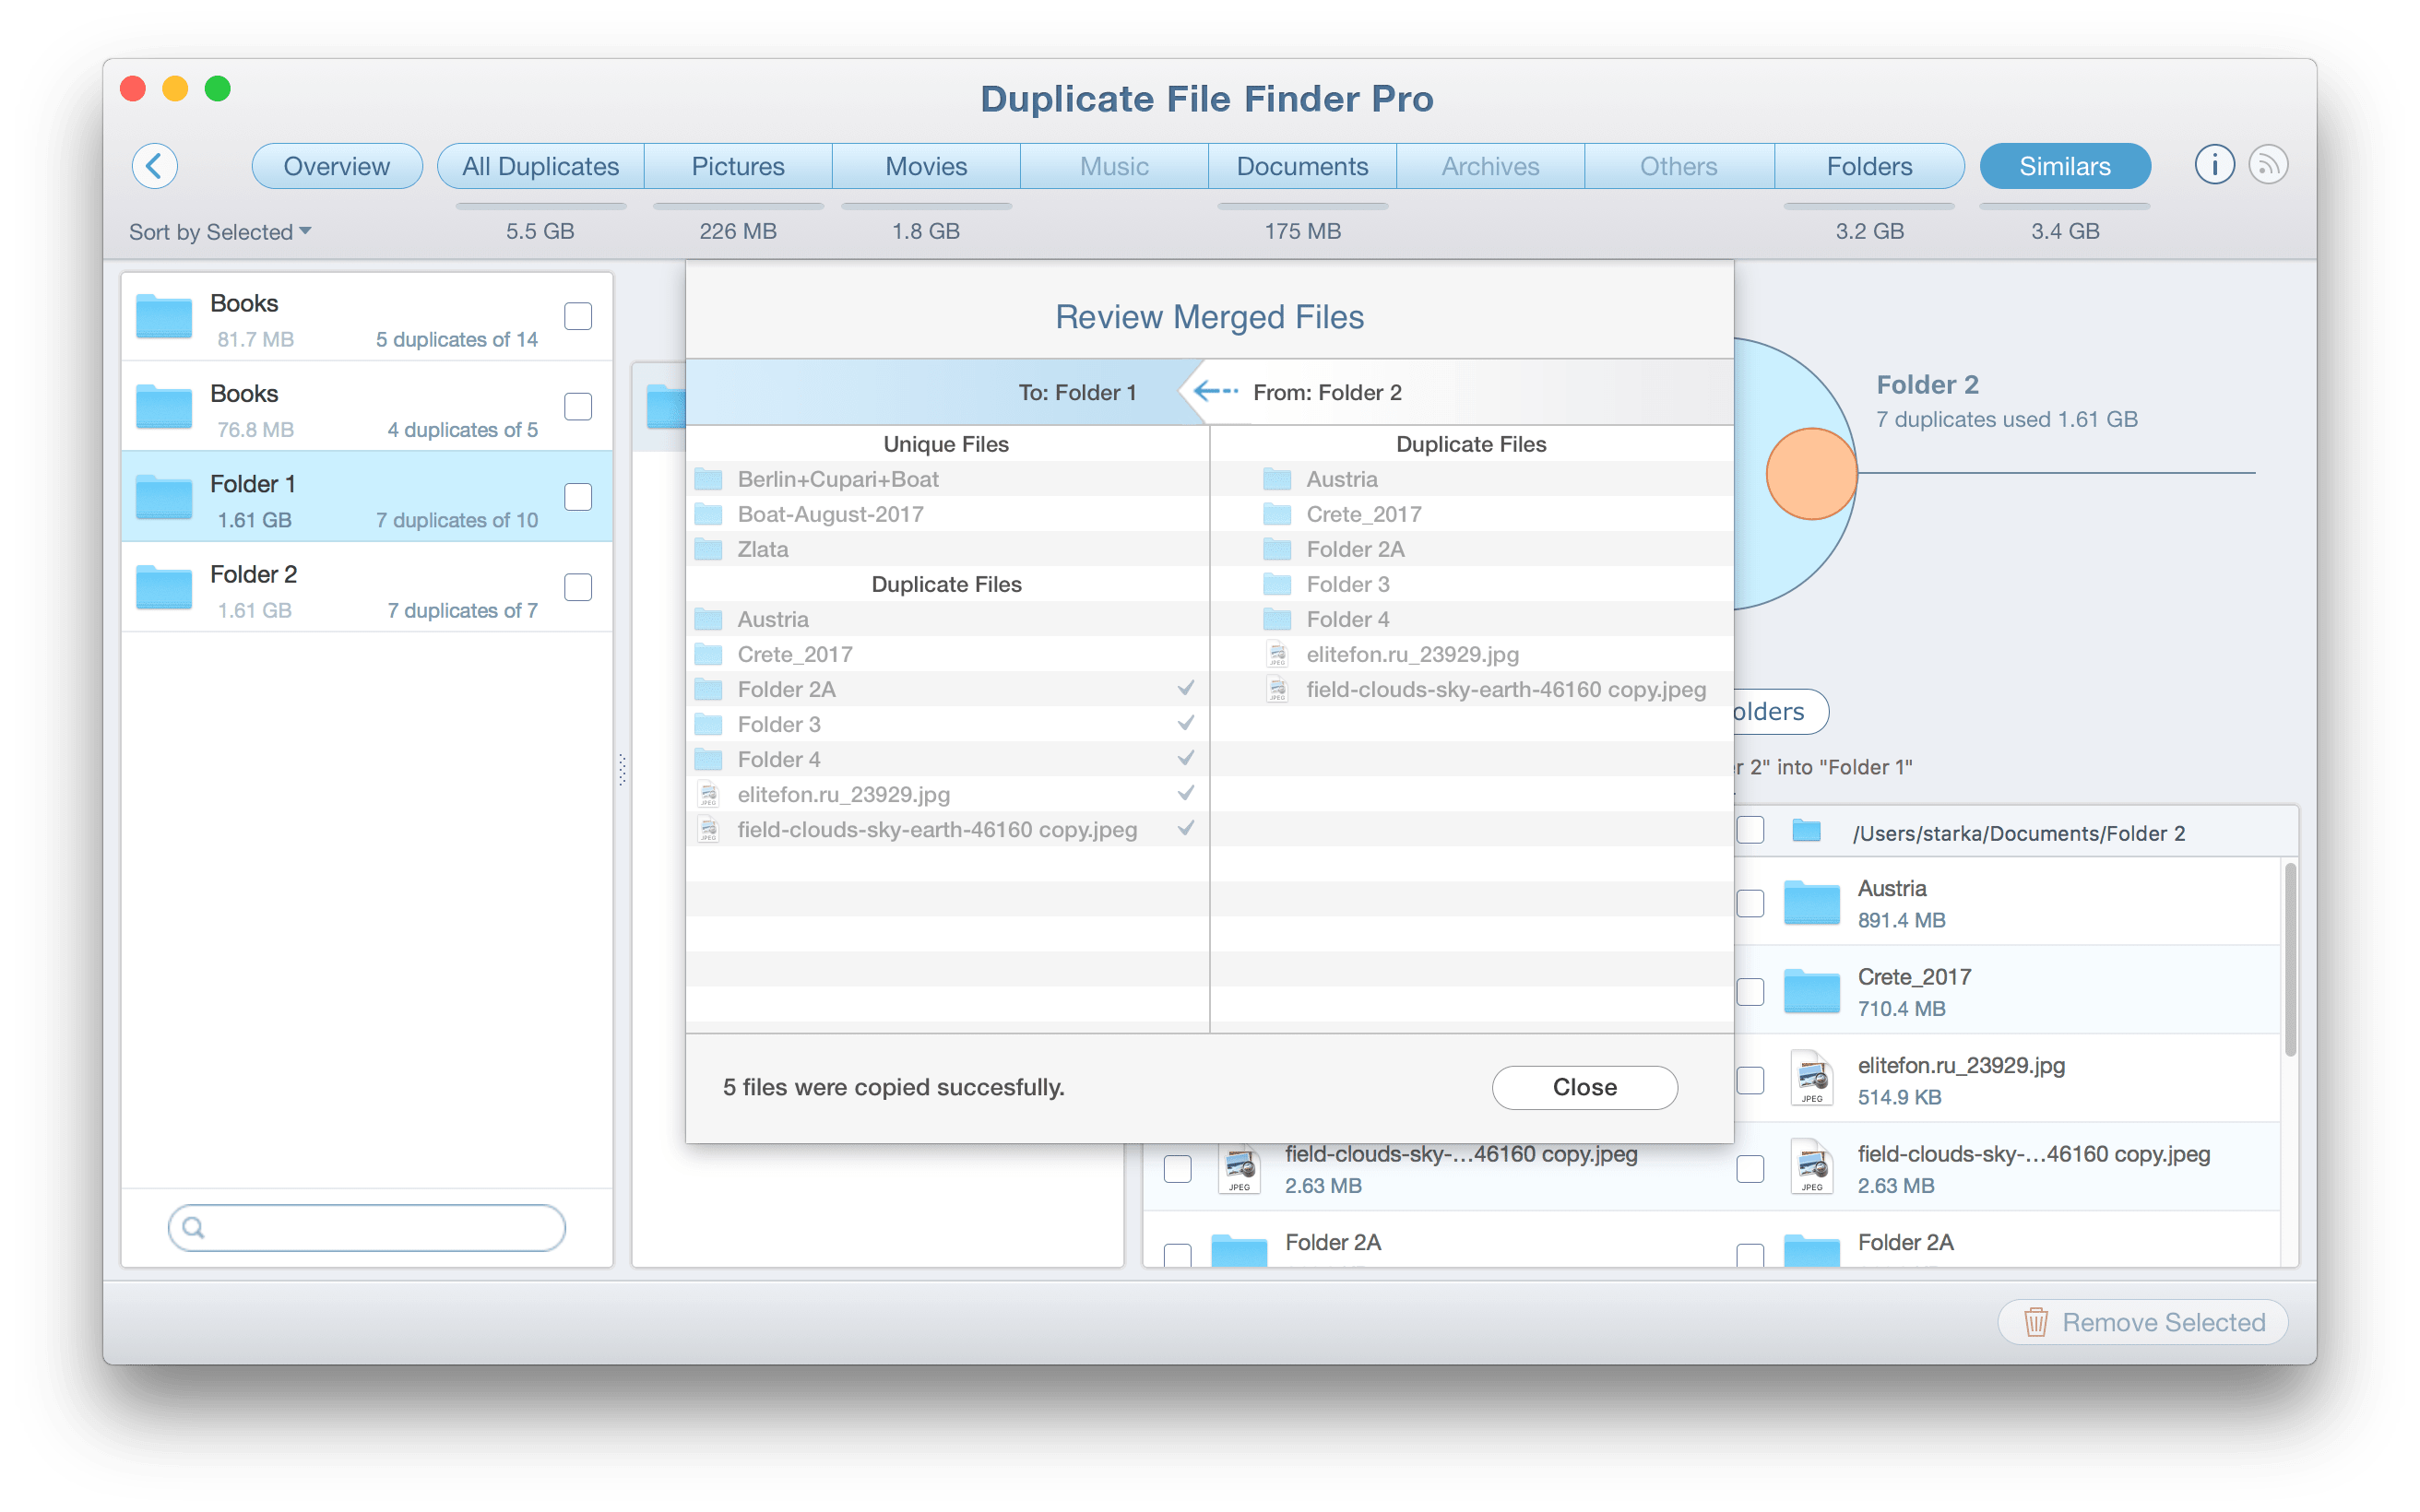Click the Folder 2A checkmark in To column
The image size is (2420, 1512).
(x=1185, y=688)
